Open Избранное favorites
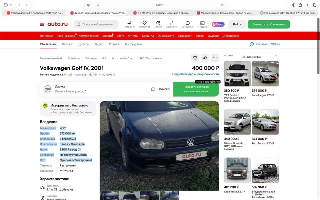The height and width of the screenshot is (200, 320). [144, 24]
